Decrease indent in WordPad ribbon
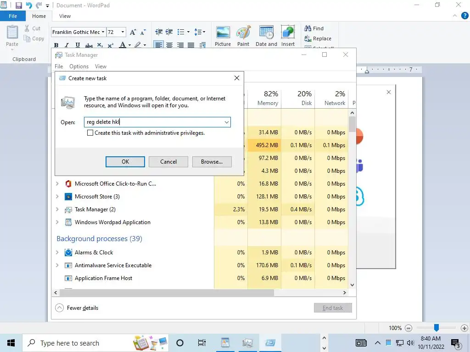 [x=158, y=32]
